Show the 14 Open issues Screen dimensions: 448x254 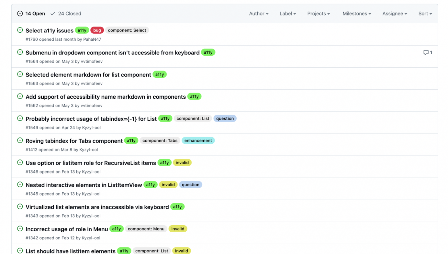click(x=31, y=13)
